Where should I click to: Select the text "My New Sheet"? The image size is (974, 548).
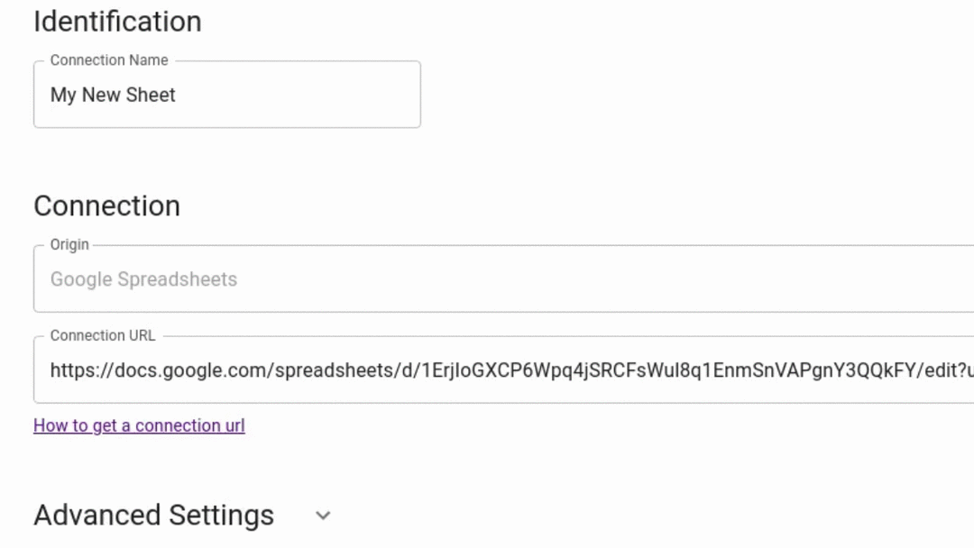point(112,94)
